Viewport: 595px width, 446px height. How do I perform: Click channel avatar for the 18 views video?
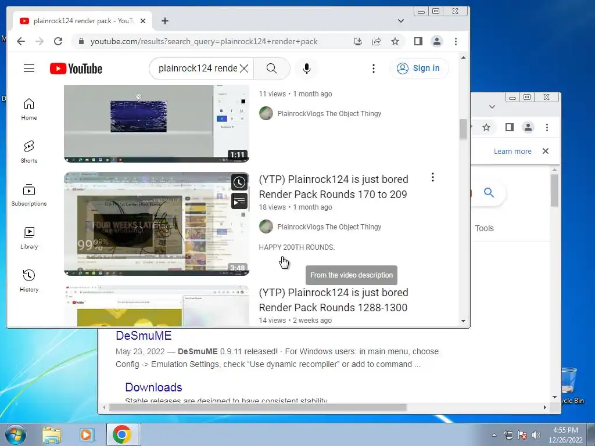(266, 227)
